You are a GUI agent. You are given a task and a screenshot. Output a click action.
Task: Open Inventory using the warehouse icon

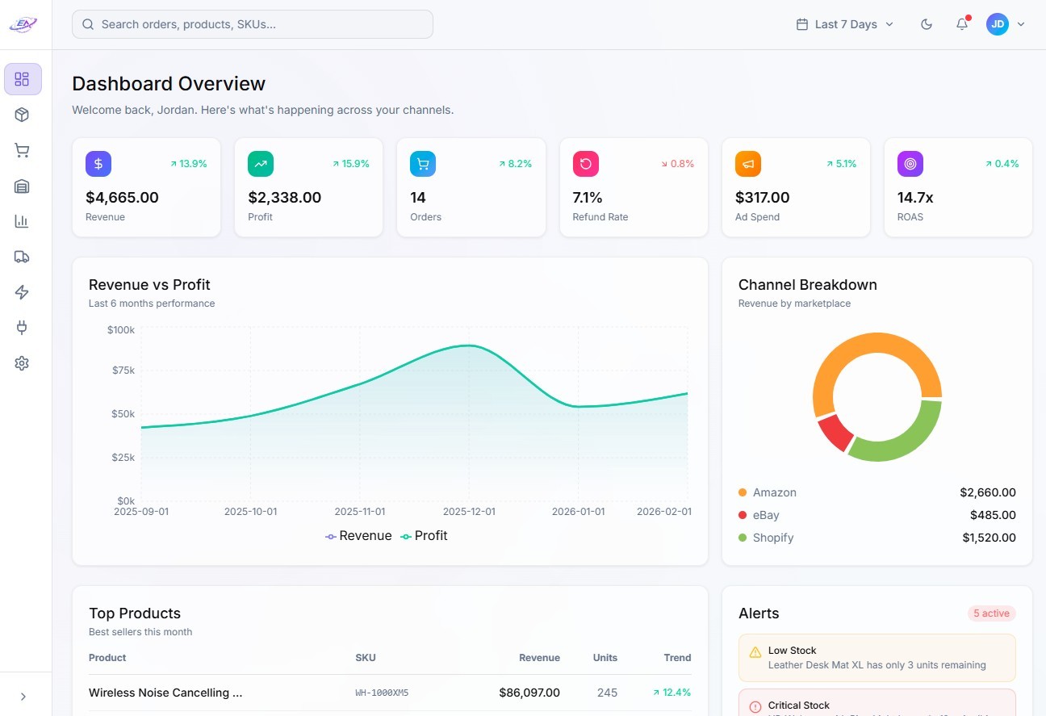tap(22, 186)
